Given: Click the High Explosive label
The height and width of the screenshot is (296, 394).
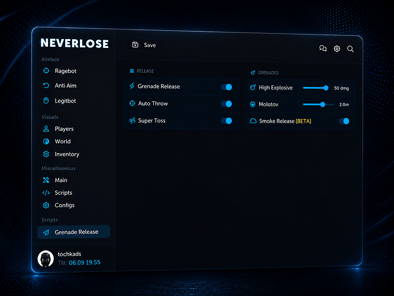Looking at the screenshot, I should pos(276,88).
